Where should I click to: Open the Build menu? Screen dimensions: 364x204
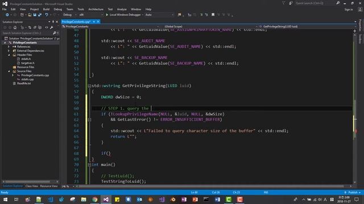pos(46,9)
